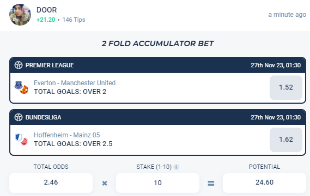
Task: Click the Everton and Manchester United crests
Action: point(22,87)
